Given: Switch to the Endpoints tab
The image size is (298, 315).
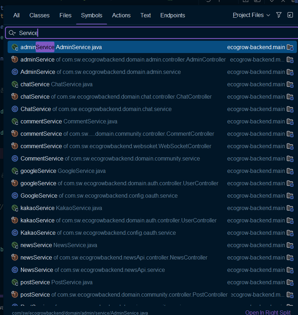Looking at the screenshot, I should coord(172,15).
